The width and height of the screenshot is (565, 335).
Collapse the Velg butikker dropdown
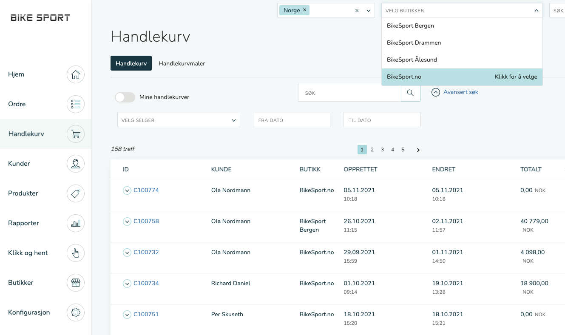(536, 11)
